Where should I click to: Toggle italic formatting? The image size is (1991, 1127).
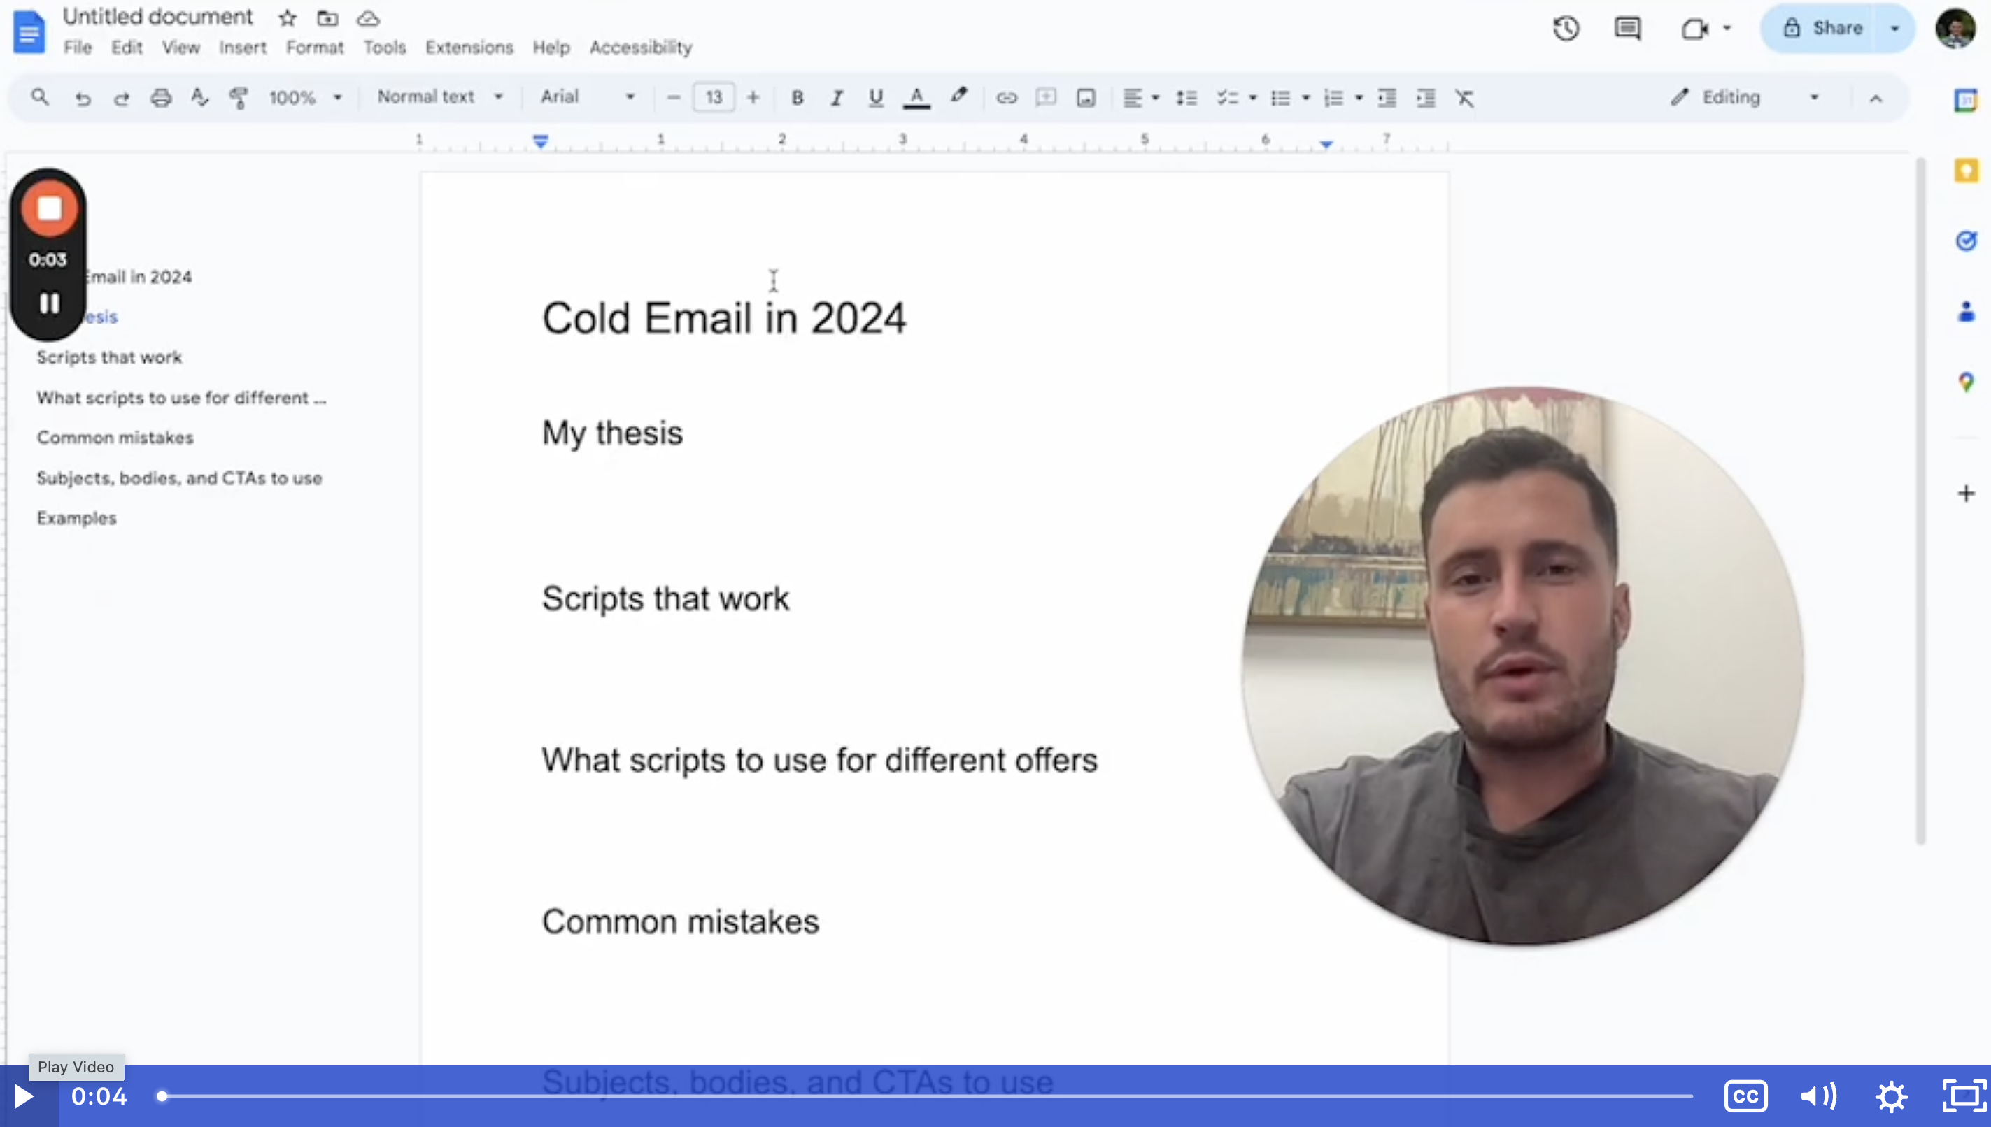(x=837, y=98)
